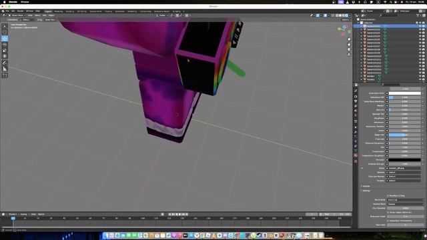Open the viewport Add menu
Screen dimensions: 427x240
click(44, 15)
